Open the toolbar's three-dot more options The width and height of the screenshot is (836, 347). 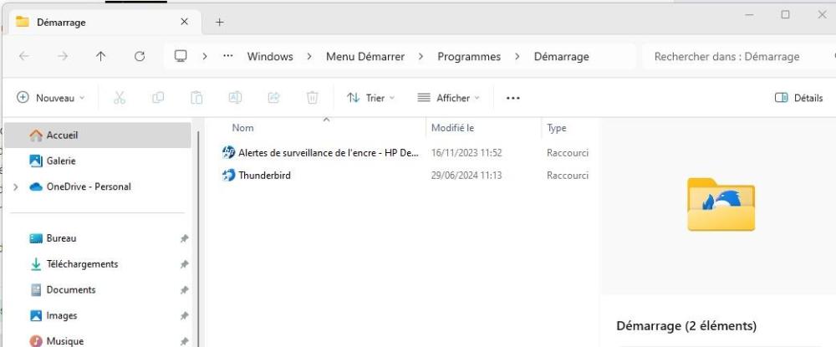(513, 98)
